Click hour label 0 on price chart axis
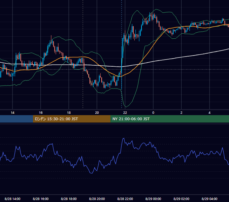This screenshot has width=229, height=202. pyautogui.click(x=153, y=112)
